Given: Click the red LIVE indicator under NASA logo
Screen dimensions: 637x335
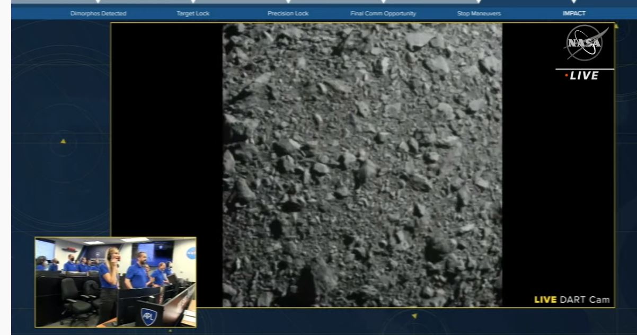Looking at the screenshot, I should [x=582, y=76].
